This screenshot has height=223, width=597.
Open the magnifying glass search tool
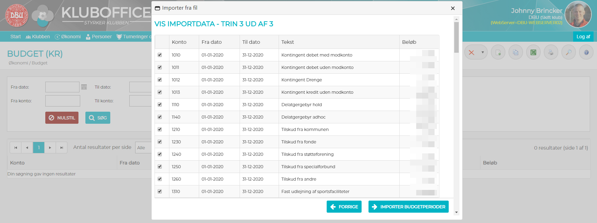click(569, 52)
